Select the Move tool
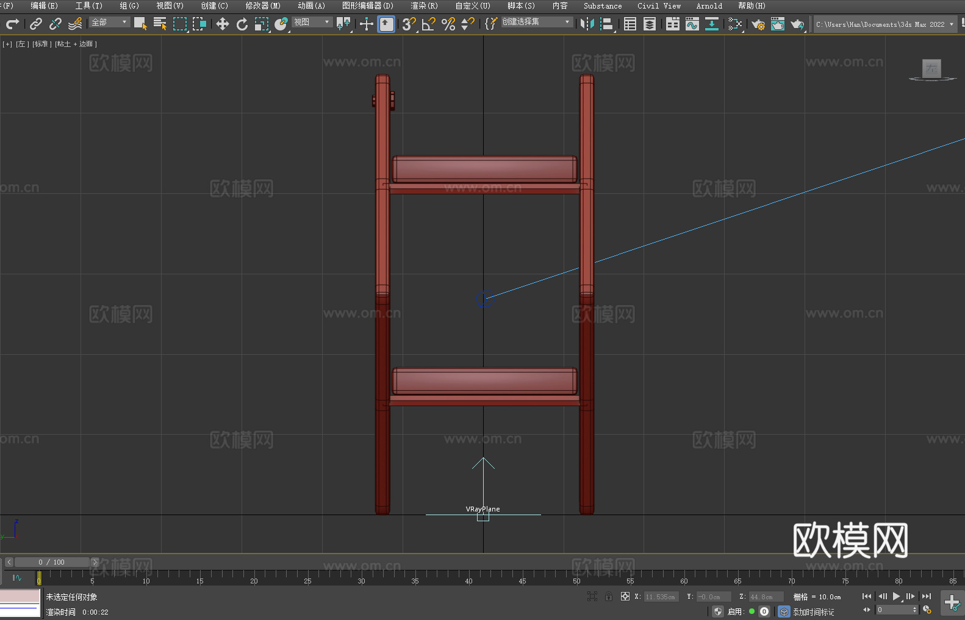This screenshot has width=965, height=620. 222,24
